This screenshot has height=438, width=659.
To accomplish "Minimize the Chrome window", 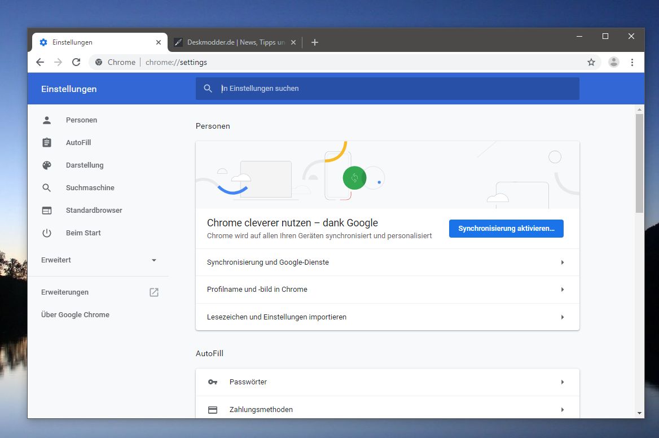I will click(x=579, y=37).
